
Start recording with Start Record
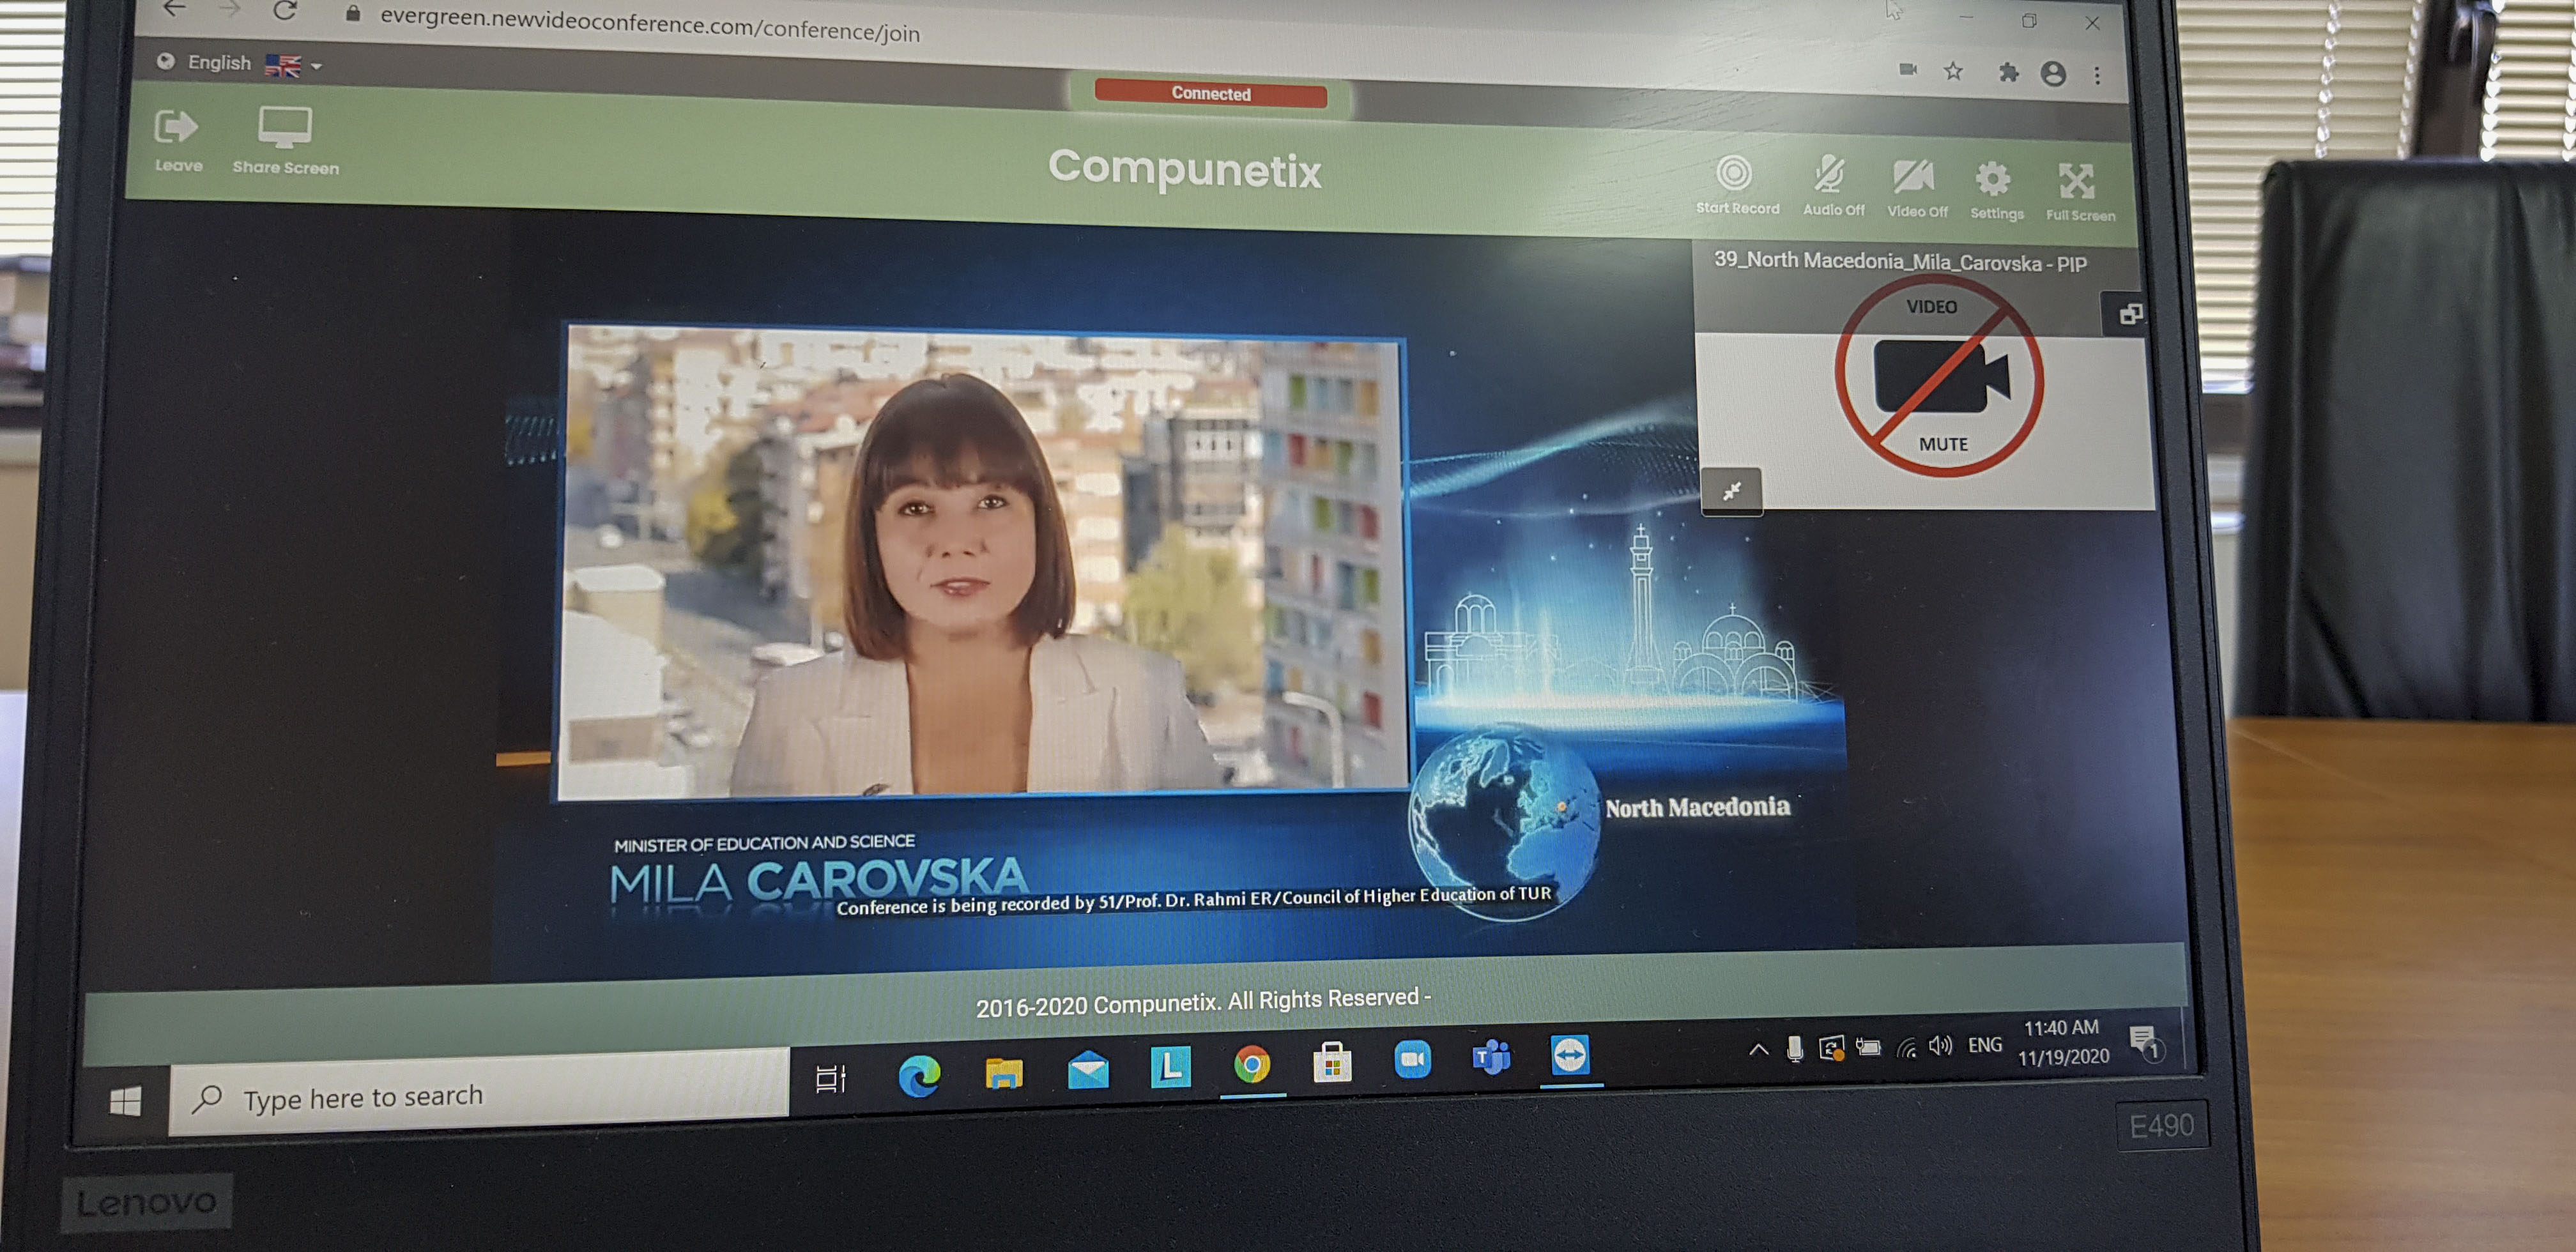pyautogui.click(x=1736, y=185)
